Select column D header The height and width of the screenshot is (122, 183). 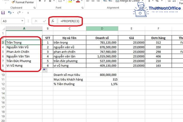[x=102, y=28]
